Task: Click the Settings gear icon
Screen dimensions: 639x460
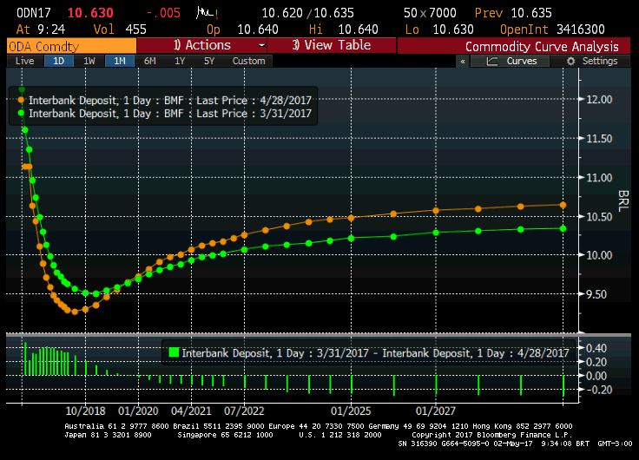Action: point(570,62)
